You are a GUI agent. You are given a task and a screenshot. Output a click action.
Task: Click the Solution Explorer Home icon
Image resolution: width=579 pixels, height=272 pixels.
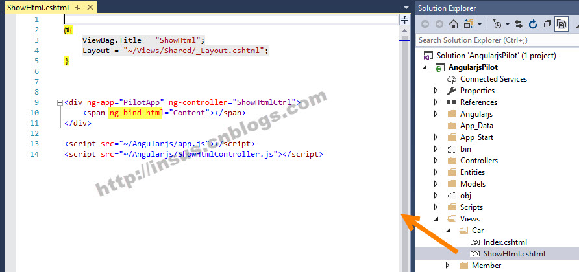pos(454,24)
